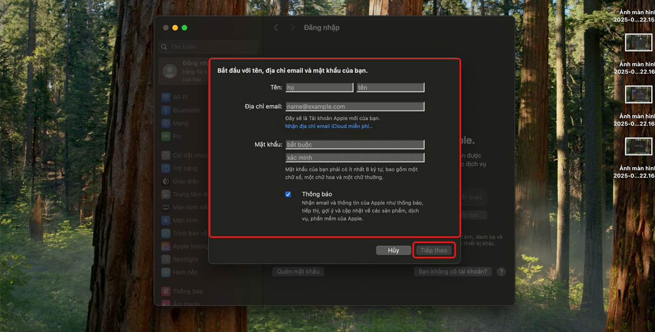The height and width of the screenshot is (332, 655).
Task: Go back using the left chevron
Action: click(x=276, y=28)
